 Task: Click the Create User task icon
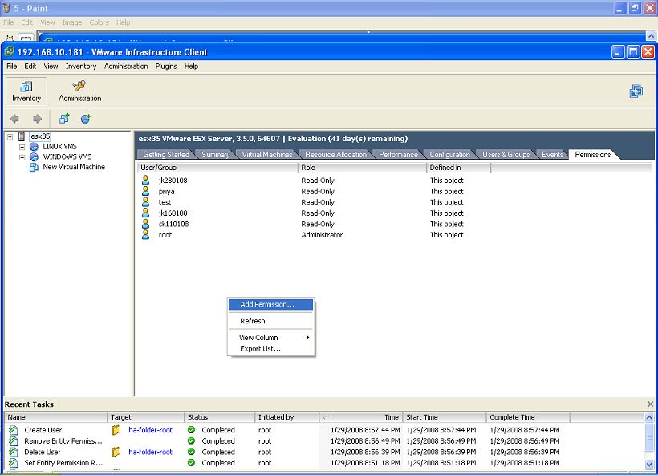(14, 430)
